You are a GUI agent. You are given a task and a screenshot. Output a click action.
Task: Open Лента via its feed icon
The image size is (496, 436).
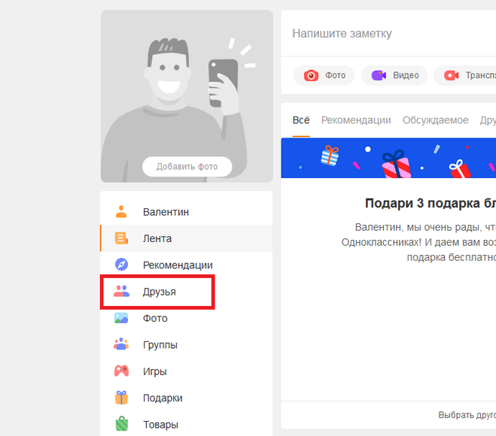(x=121, y=238)
